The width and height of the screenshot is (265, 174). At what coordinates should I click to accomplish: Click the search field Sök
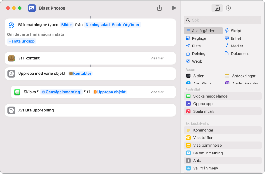pos(222,20)
